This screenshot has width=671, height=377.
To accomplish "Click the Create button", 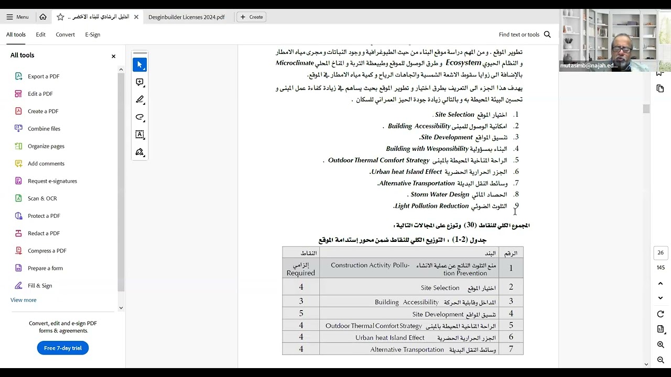I will pos(252,17).
